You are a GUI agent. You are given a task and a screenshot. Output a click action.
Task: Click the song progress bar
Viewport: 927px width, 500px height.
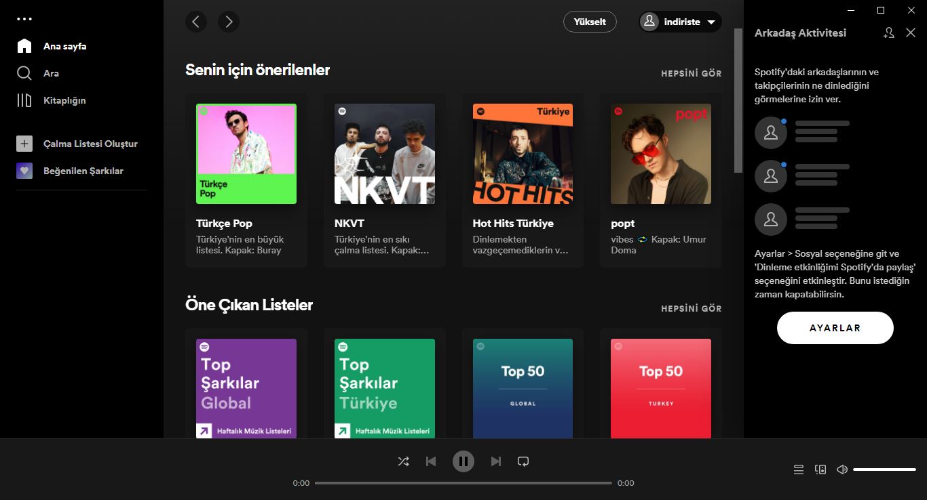coord(463,483)
